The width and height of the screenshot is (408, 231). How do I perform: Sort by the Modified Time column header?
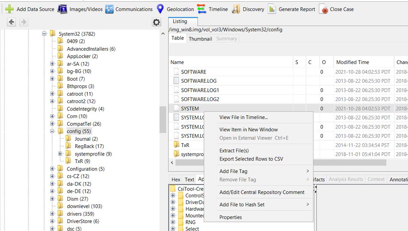pos(363,62)
